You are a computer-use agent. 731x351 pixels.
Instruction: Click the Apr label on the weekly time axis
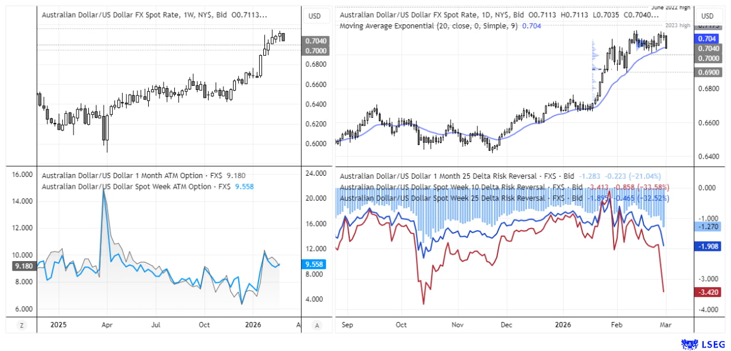(107, 325)
